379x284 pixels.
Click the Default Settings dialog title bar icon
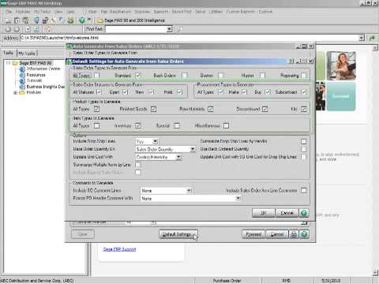(69, 62)
